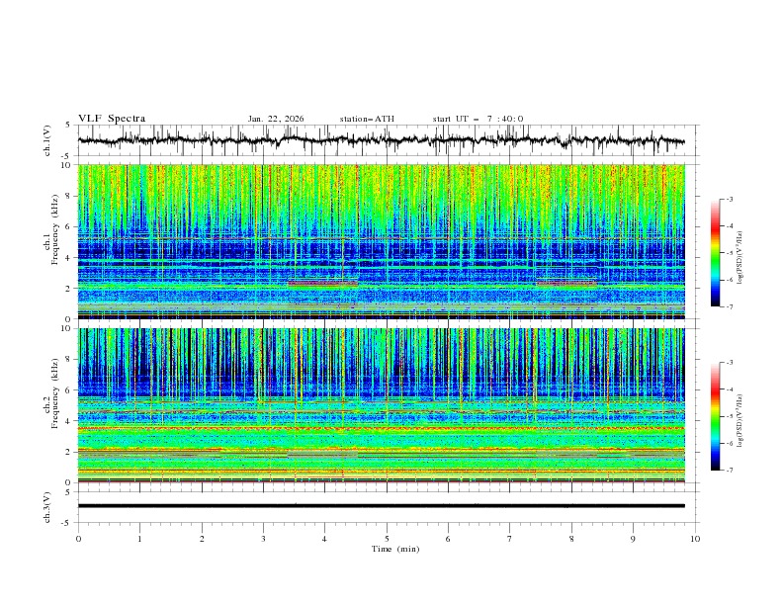
Task: Click the ch.1 PSD color scale bar
Action: tap(715, 252)
